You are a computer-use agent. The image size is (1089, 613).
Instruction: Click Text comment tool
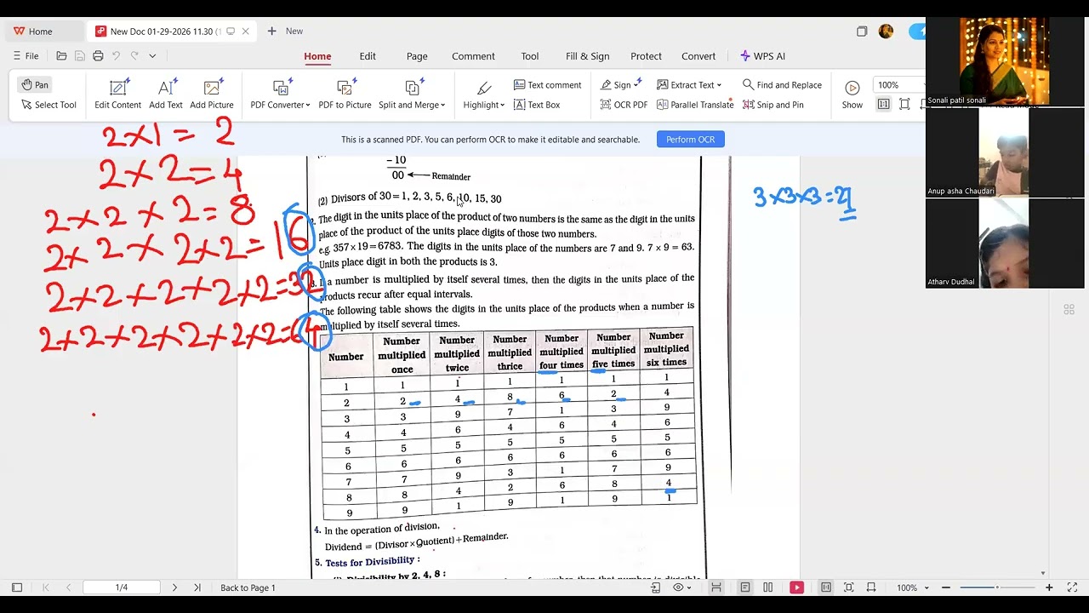tap(548, 85)
